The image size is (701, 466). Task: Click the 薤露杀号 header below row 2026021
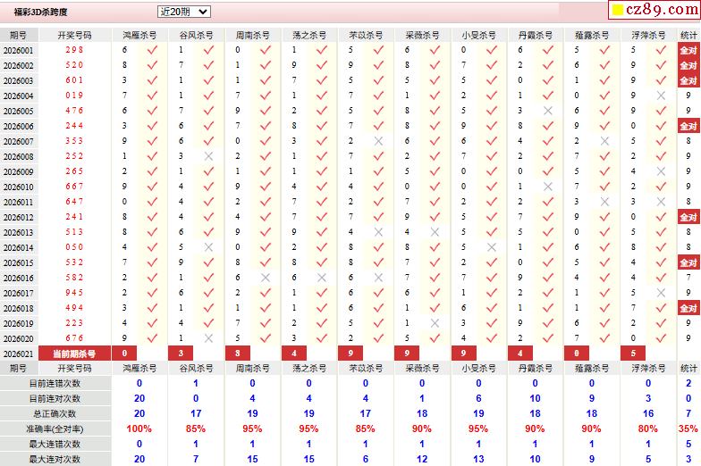coord(592,368)
